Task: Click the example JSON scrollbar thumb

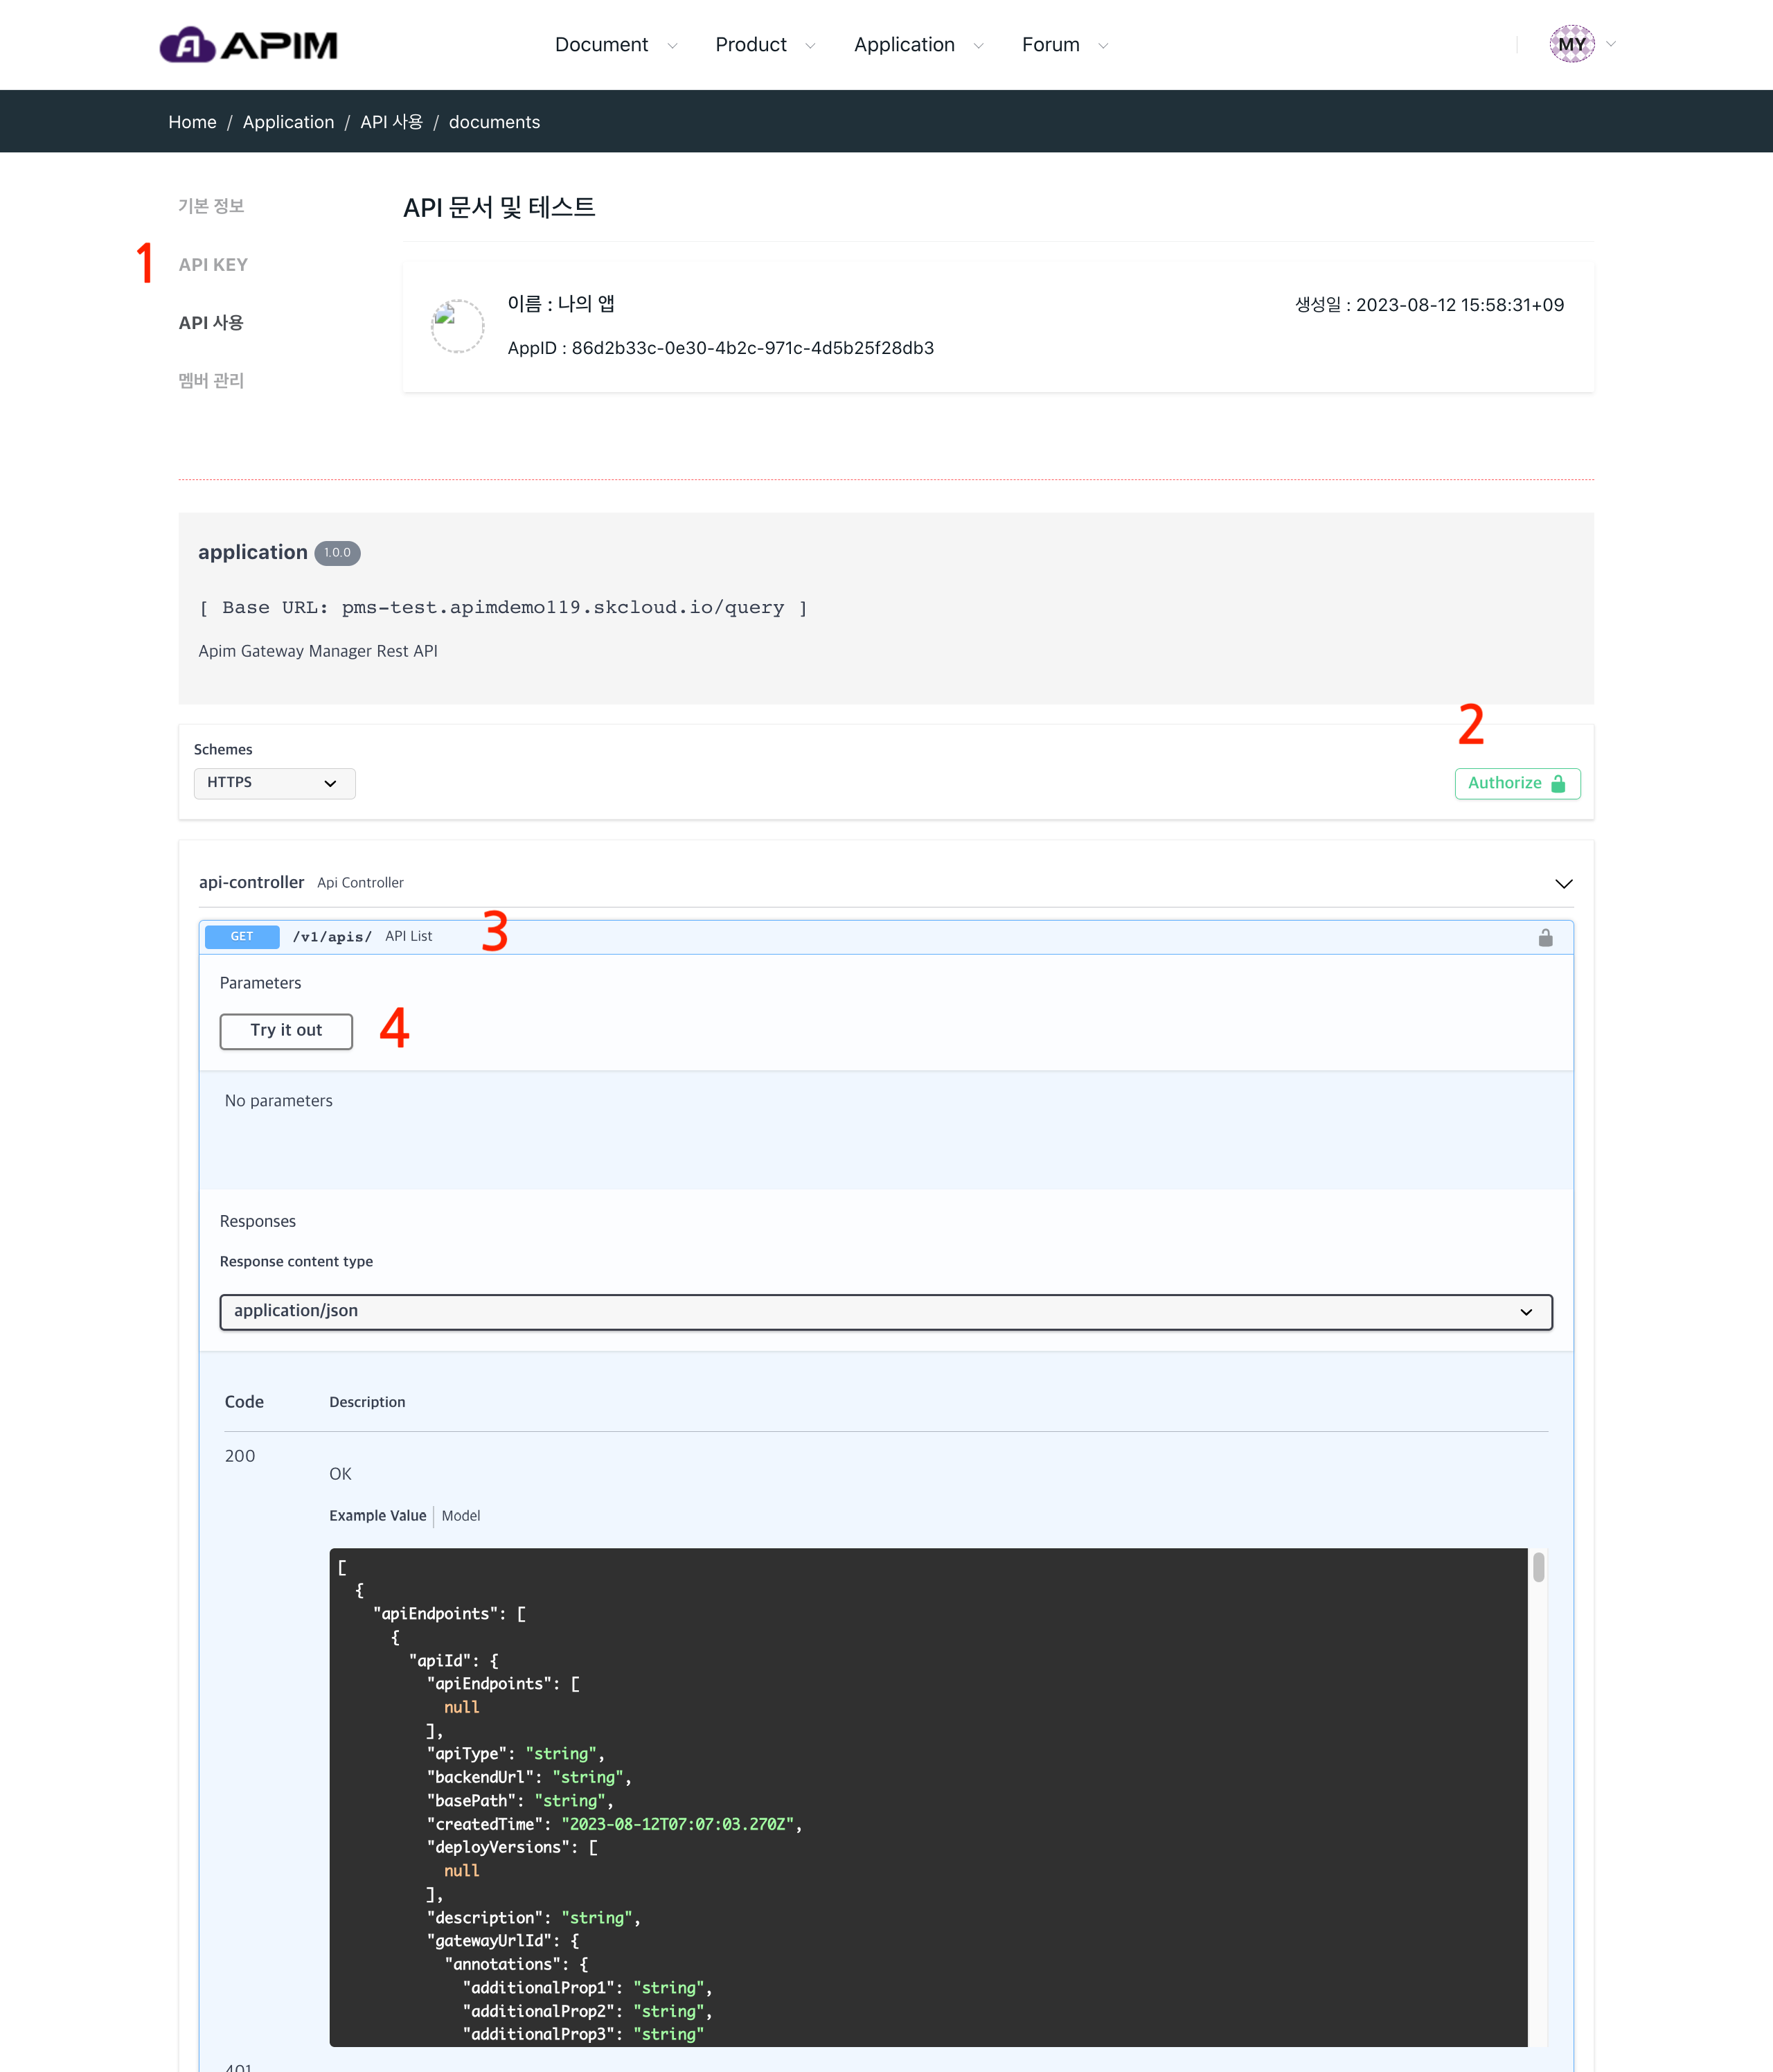Action: coord(1538,1567)
